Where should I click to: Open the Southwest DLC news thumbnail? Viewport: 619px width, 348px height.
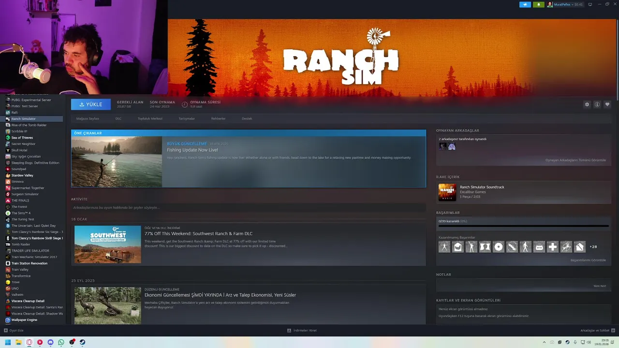[108, 244]
